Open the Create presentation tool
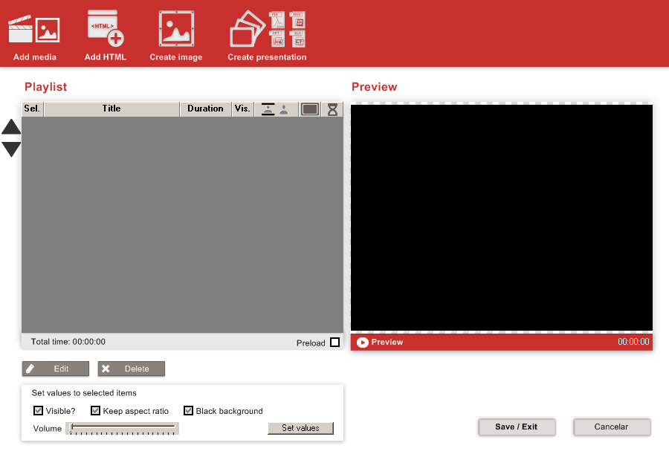Viewport: 669px width, 457px height. (x=267, y=30)
